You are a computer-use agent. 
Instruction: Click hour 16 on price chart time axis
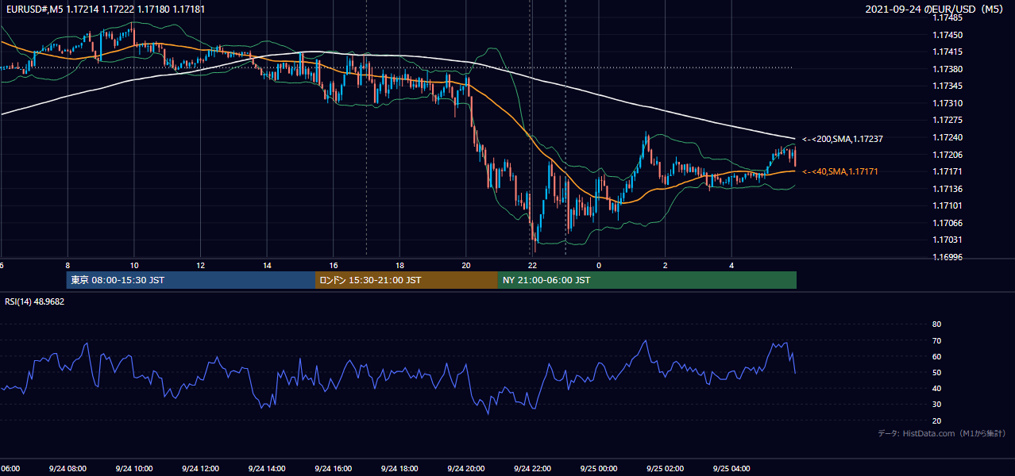[x=334, y=266]
